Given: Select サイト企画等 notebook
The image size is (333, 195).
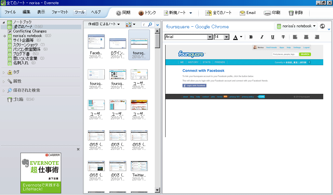Looking at the screenshot, I should coord(24,40).
